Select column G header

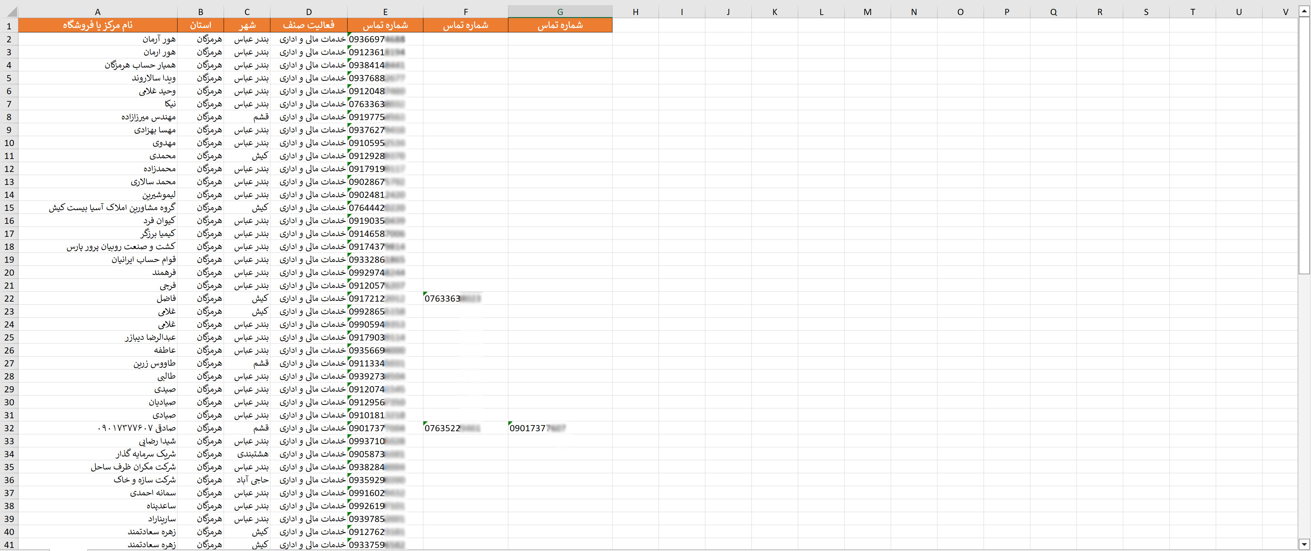coord(560,12)
